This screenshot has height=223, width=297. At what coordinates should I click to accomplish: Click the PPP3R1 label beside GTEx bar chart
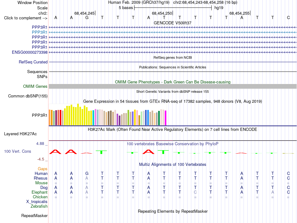click(x=40, y=115)
